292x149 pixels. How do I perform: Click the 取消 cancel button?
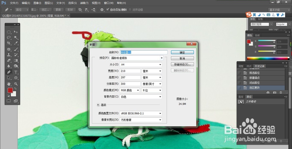pyautogui.click(x=182, y=58)
